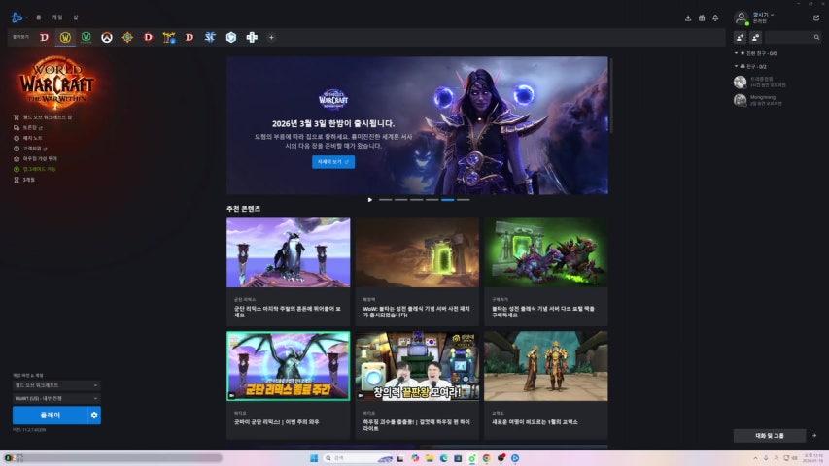
Task: Add a game with the plus icon
Action: click(271, 37)
